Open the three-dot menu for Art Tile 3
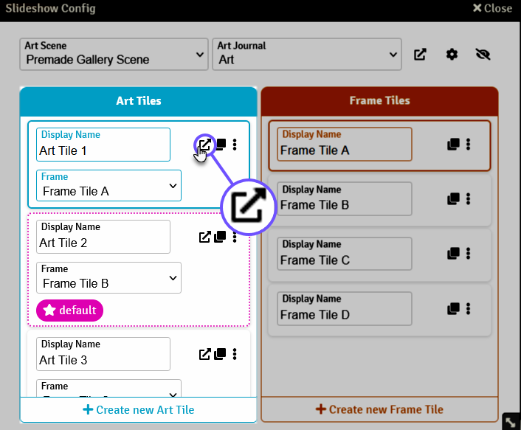 (x=235, y=354)
